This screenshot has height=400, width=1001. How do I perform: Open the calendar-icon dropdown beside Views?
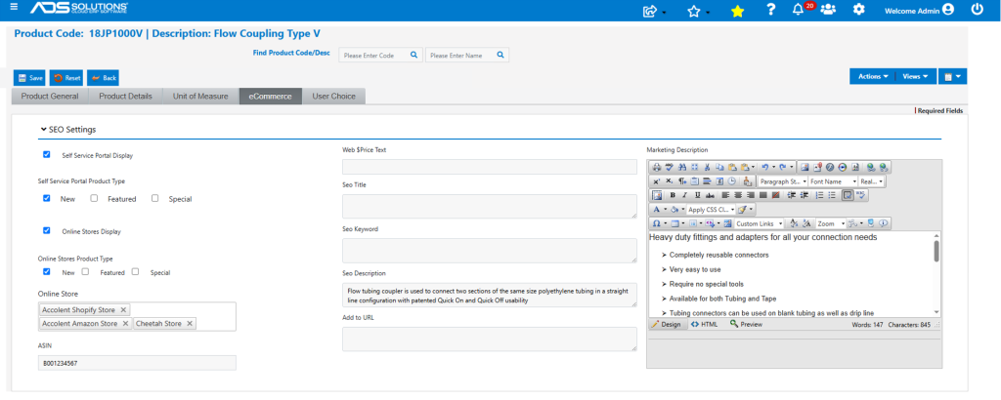click(952, 76)
